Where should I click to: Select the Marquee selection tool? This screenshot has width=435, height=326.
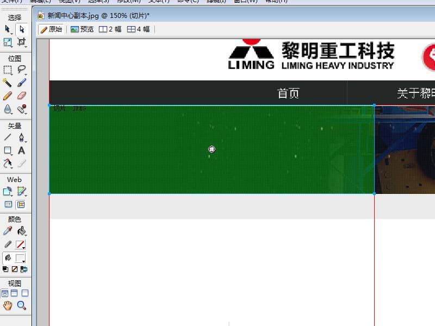[8, 70]
